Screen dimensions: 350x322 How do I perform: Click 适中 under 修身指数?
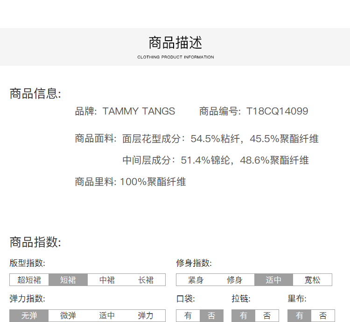pos(273,280)
